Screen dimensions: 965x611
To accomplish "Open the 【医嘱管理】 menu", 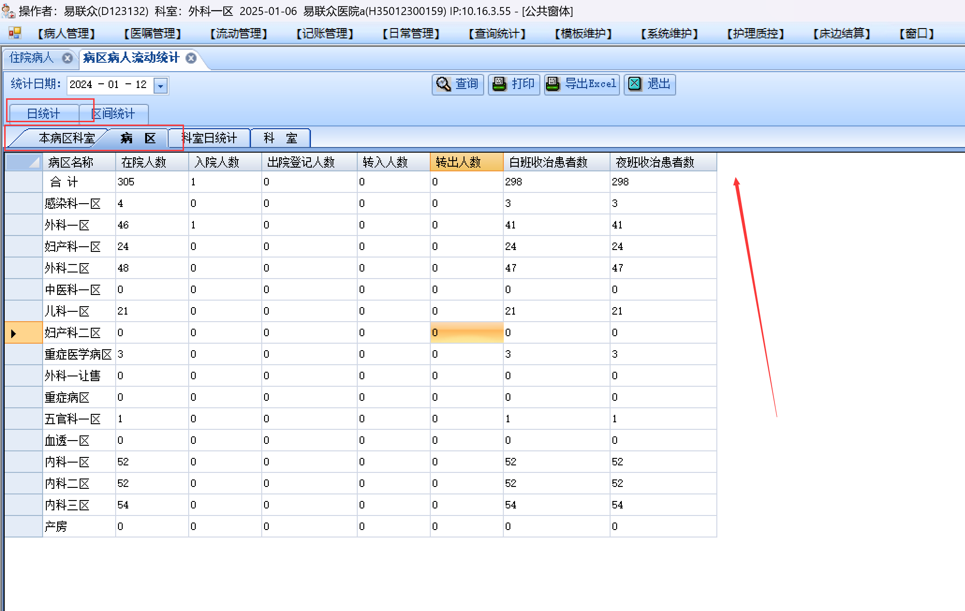I will click(153, 34).
